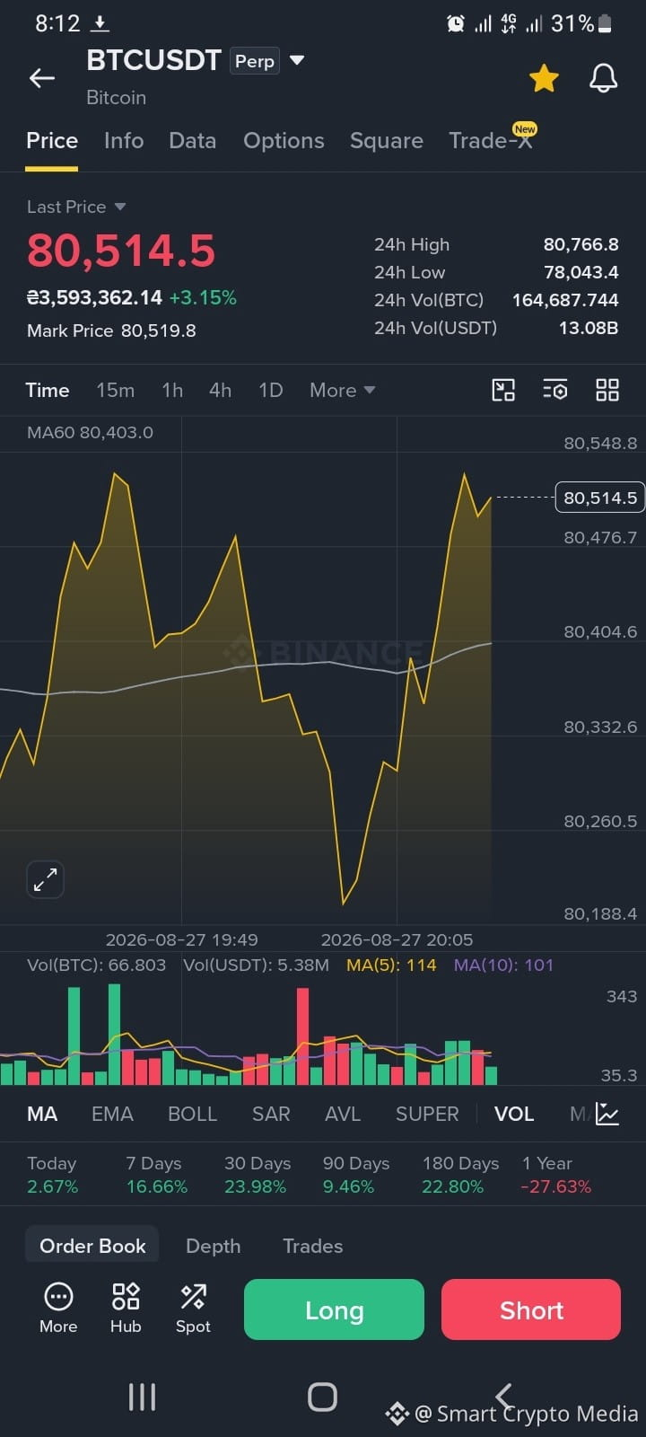Enable the BOLL indicator
Screen dimensions: 646x1437
pyautogui.click(x=193, y=1114)
